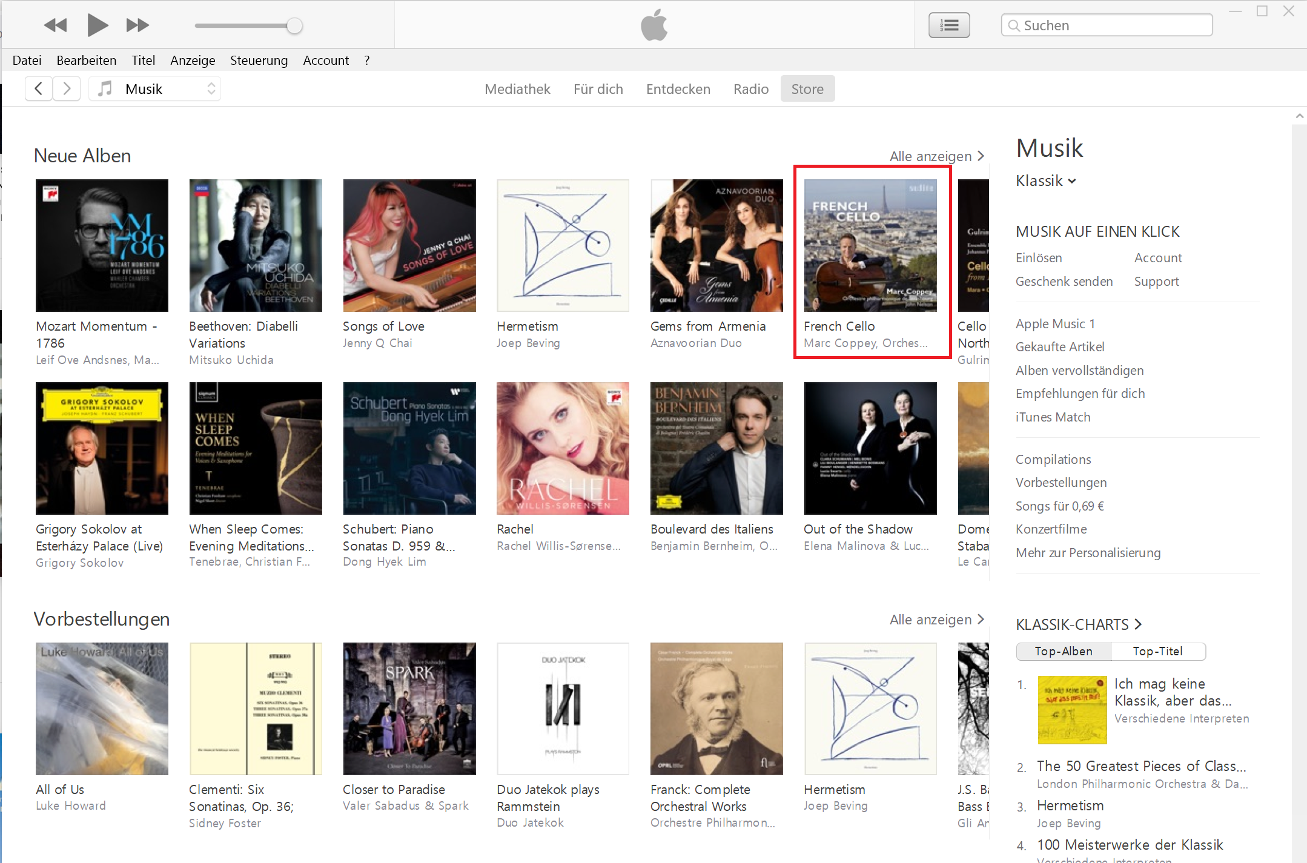1307x863 pixels.
Task: Click the volume slider knob
Action: click(294, 25)
